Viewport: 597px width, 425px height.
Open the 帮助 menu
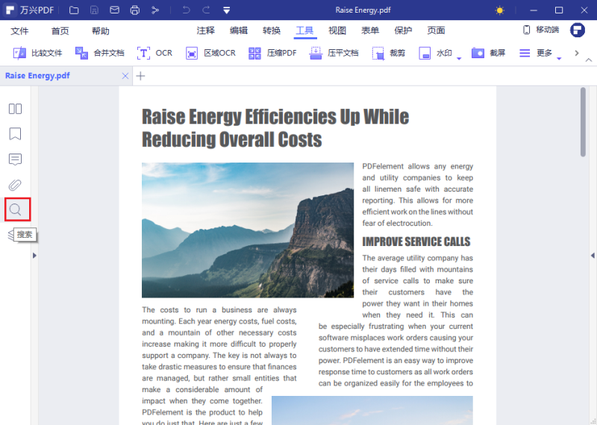(101, 31)
